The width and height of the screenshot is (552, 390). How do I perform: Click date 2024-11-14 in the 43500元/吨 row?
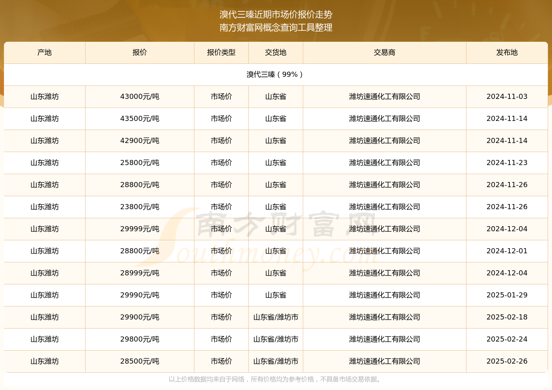(x=507, y=119)
